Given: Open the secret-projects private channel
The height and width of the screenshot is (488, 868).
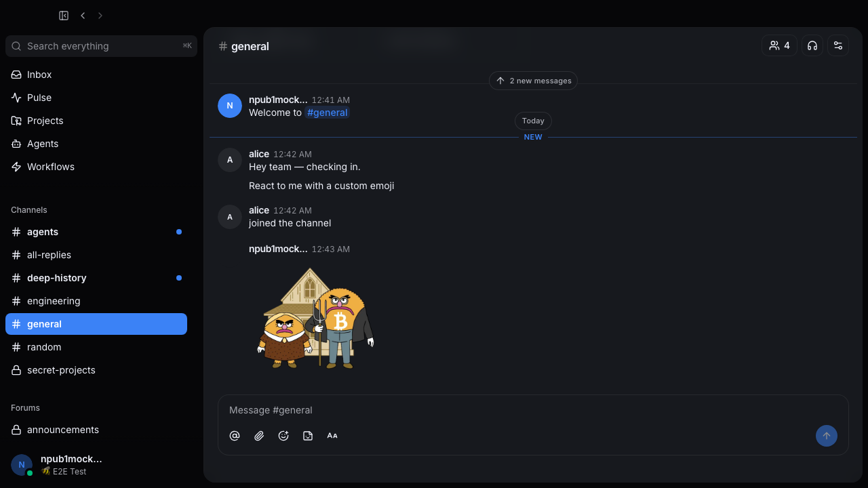Looking at the screenshot, I should coord(96,370).
